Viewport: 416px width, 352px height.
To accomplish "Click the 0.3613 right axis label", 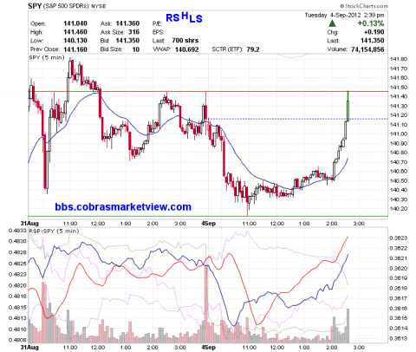I will point(399,338).
